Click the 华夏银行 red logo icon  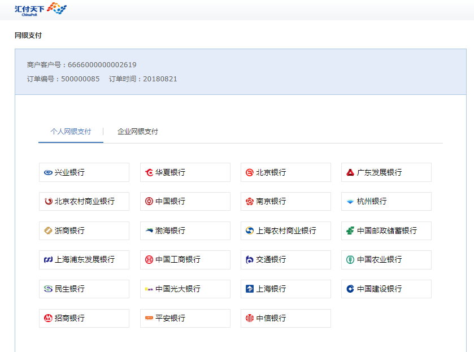(149, 172)
